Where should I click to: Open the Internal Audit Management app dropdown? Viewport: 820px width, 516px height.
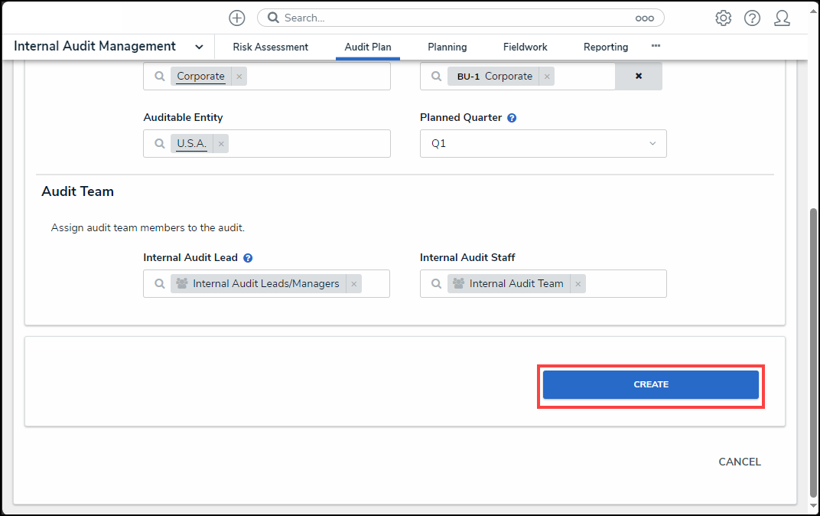tap(199, 47)
